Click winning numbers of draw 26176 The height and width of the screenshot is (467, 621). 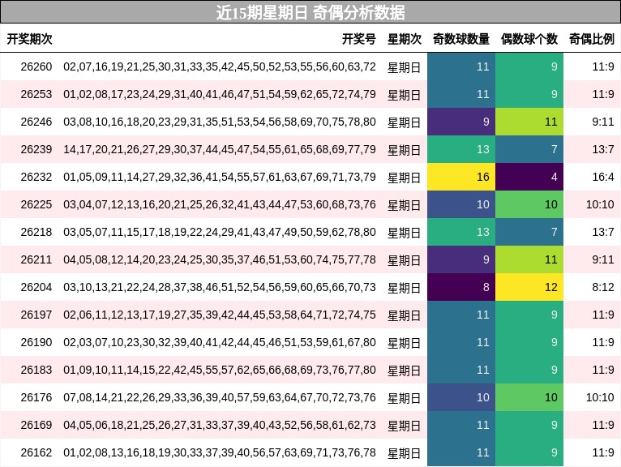tap(220, 397)
